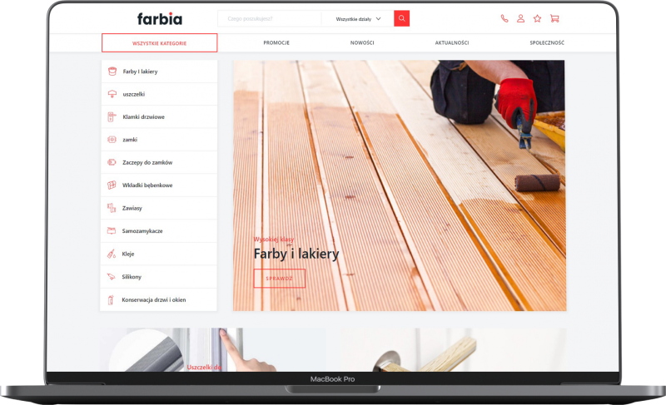Screen dimensions: 666x405
Task: Open the Silikony category text
Action: click(x=132, y=277)
